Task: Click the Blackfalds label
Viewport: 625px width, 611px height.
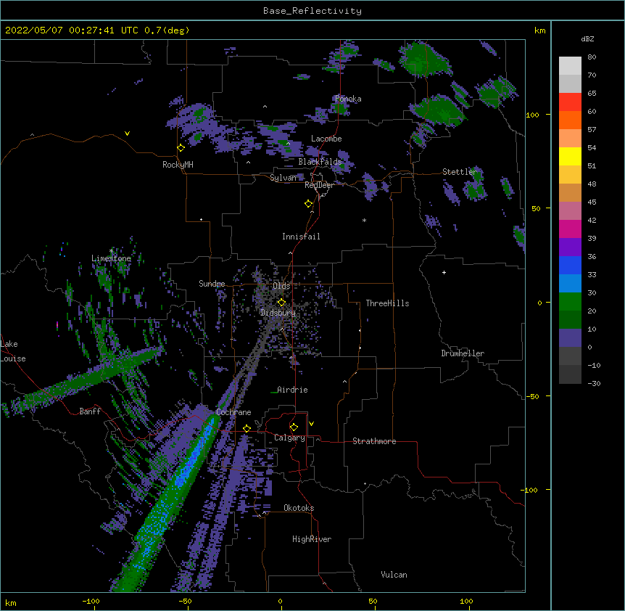Action: (x=320, y=162)
